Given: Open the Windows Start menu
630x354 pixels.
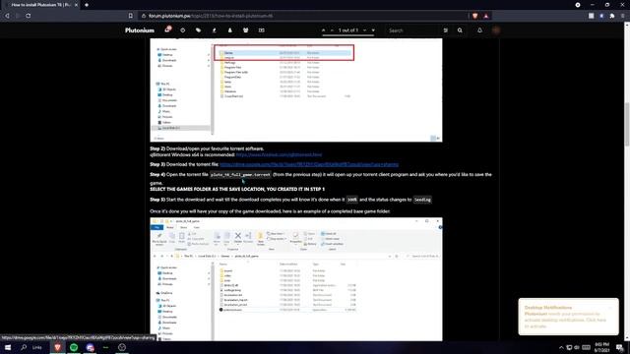Looking at the screenshot, I should [8, 347].
